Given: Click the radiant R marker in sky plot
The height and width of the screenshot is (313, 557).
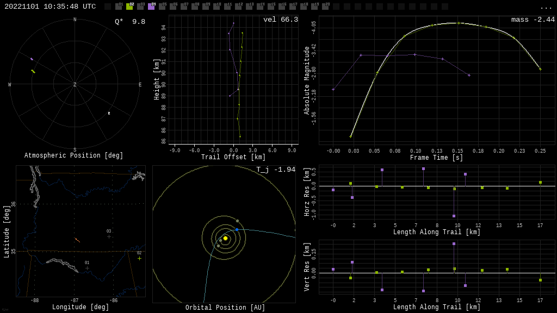Looking at the screenshot, I should (x=109, y=114).
